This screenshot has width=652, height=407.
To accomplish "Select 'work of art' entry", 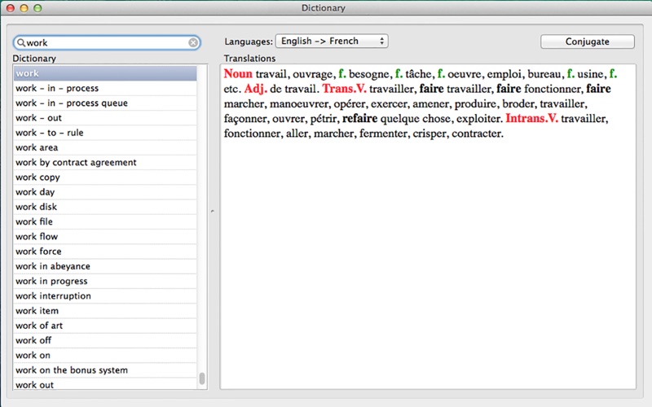I will [105, 326].
